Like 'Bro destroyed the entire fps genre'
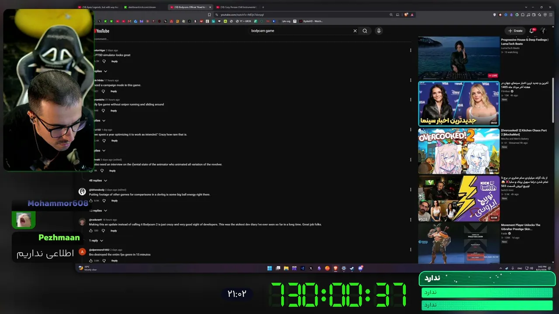The image size is (559, 314). tap(91, 261)
